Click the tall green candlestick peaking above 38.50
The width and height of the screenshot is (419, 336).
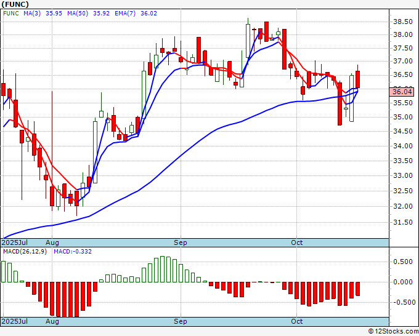[248, 41]
